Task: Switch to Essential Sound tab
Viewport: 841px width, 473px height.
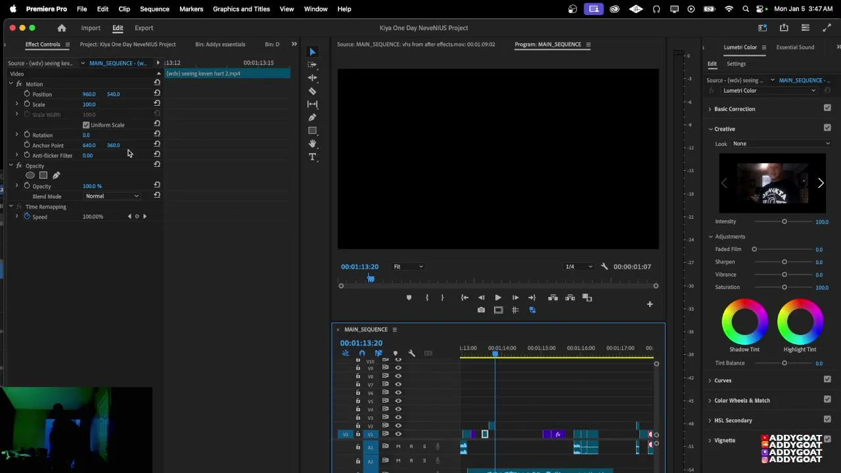Action: [795, 47]
